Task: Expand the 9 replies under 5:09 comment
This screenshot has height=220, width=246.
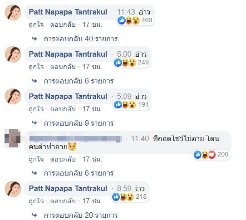Action: tap(79, 123)
